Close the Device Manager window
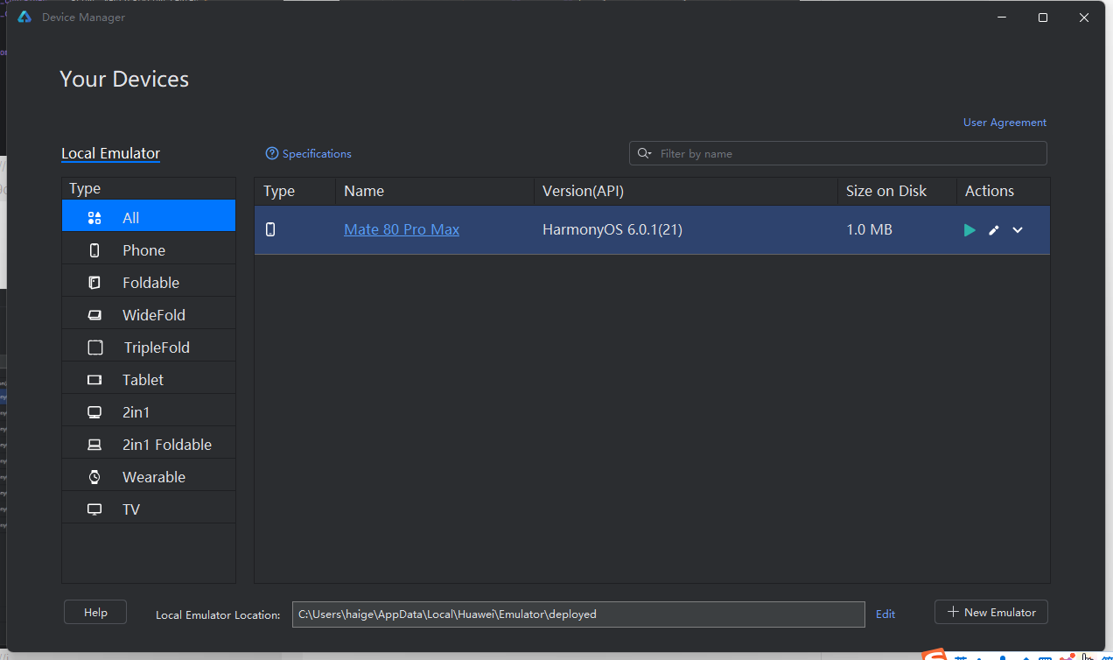The height and width of the screenshot is (660, 1113). click(x=1085, y=18)
